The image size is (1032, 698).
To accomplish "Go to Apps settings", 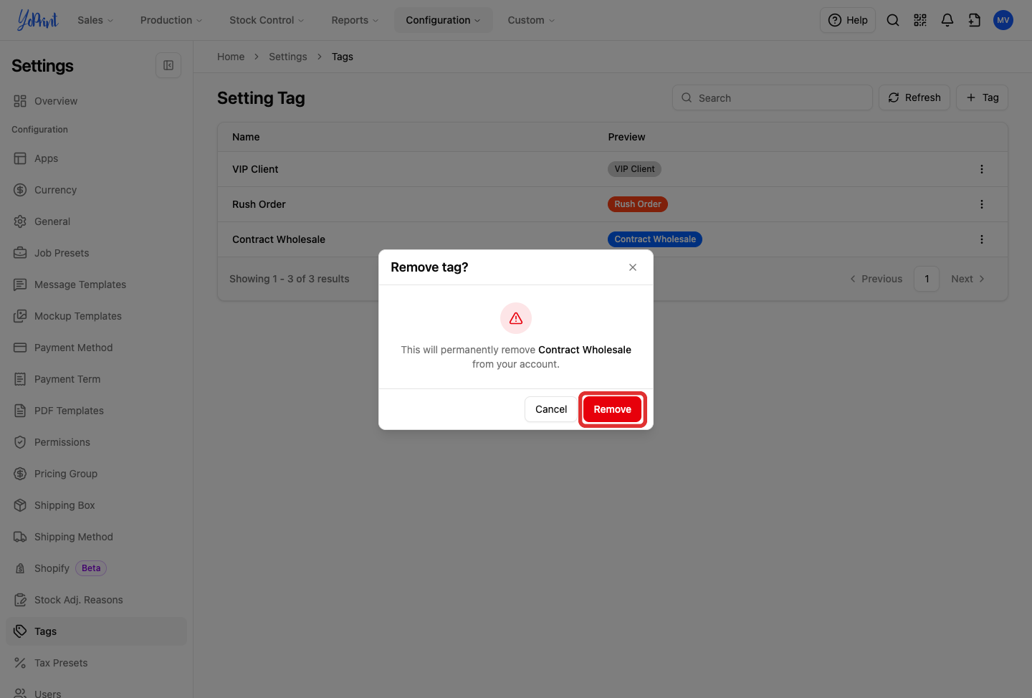I will point(96,158).
